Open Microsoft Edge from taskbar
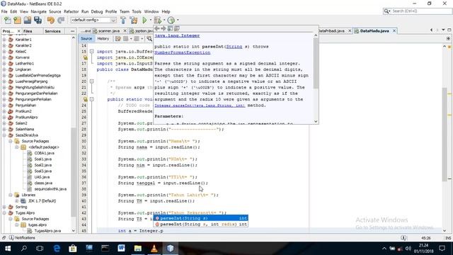The image size is (453, 255). 57,249
